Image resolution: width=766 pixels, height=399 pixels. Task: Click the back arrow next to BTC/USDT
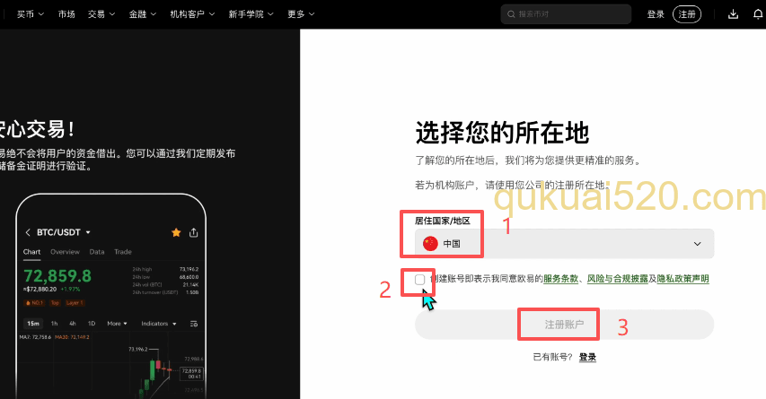[28, 232]
